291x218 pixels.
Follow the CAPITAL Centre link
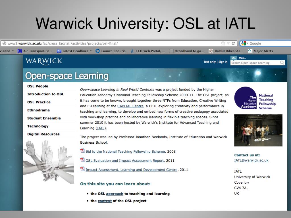tap(130, 106)
